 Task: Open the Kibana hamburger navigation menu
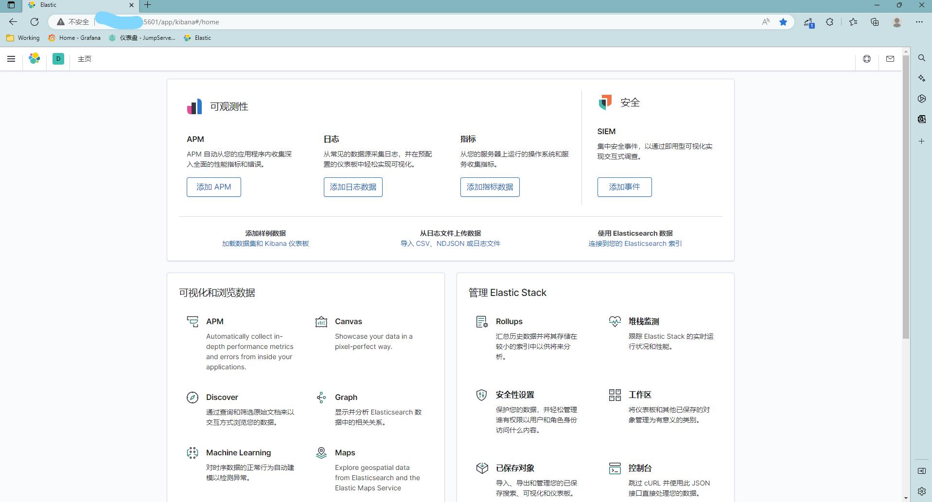pos(11,59)
